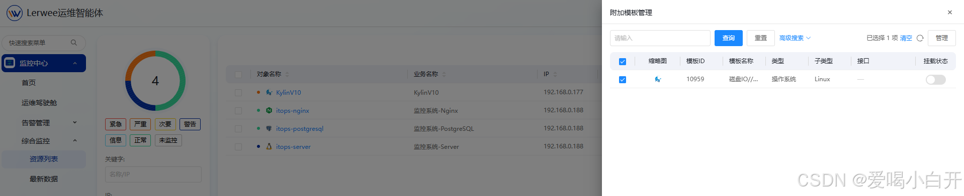Image resolution: width=964 pixels, height=196 pixels.
Task: Click the monitor icon beside 监控中心
Action: pos(10,63)
